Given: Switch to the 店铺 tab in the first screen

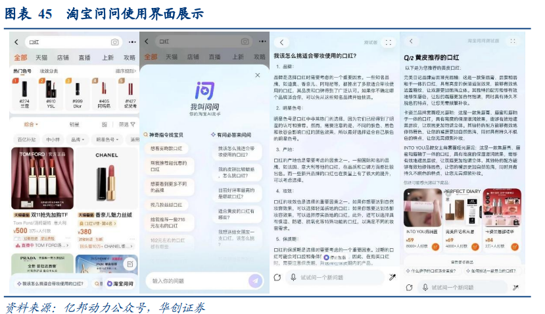Looking at the screenshot, I should click(63, 57).
